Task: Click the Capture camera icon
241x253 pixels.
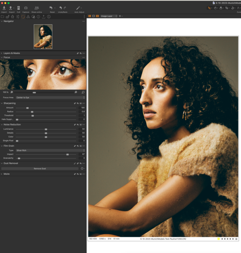Action: (26, 8)
